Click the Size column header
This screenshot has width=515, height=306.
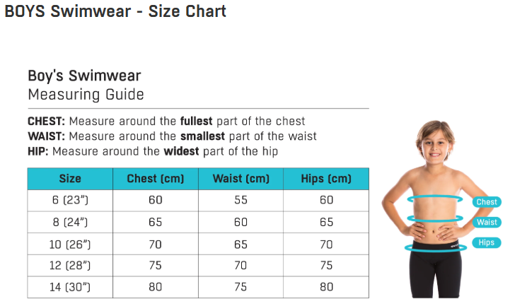click(70, 179)
